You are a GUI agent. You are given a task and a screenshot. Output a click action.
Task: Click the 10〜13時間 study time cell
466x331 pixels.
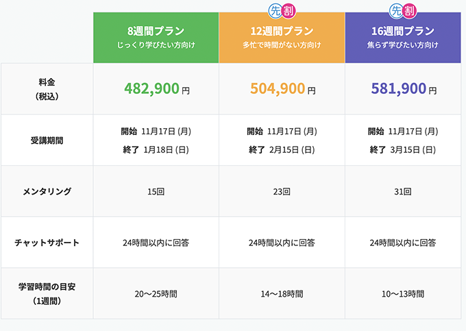[403, 293]
